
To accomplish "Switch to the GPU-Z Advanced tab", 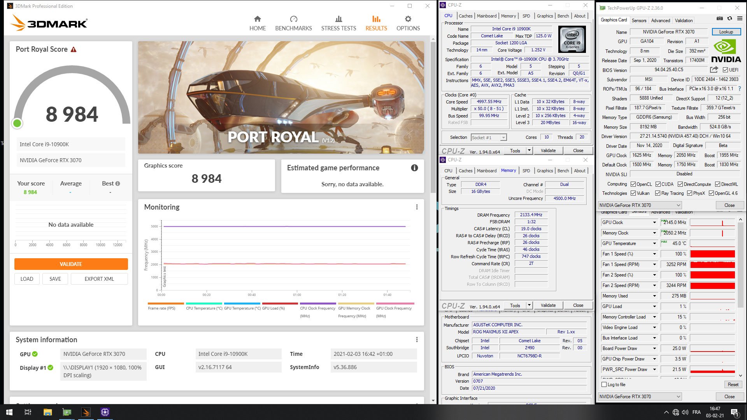I will tap(660, 21).
